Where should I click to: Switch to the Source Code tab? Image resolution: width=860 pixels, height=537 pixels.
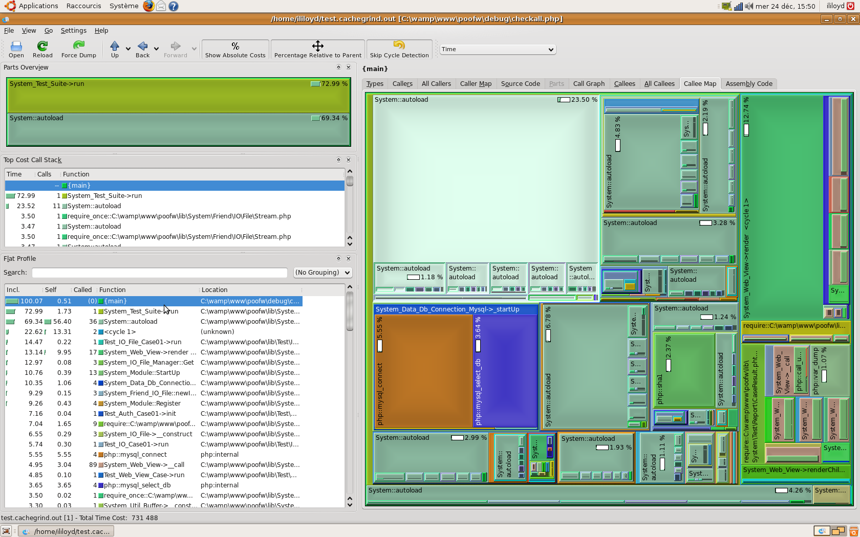pos(520,84)
